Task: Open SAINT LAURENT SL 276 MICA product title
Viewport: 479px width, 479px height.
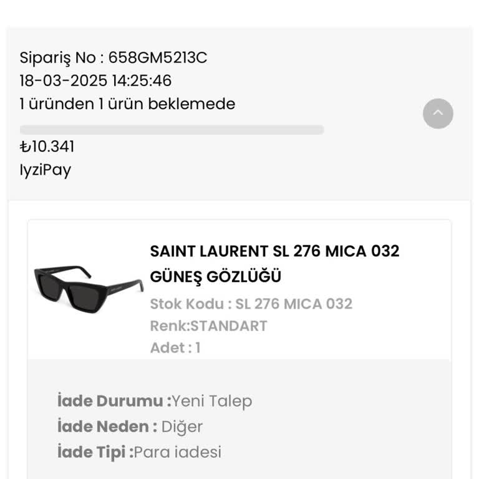Action: coord(274,251)
